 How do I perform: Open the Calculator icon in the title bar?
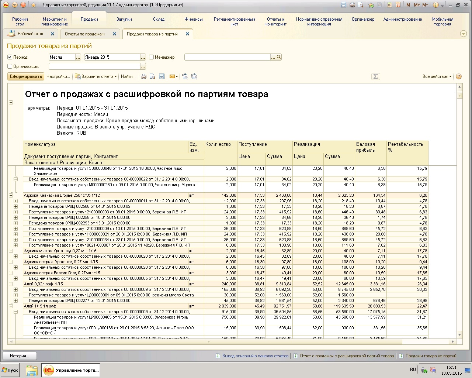click(x=390, y=5)
